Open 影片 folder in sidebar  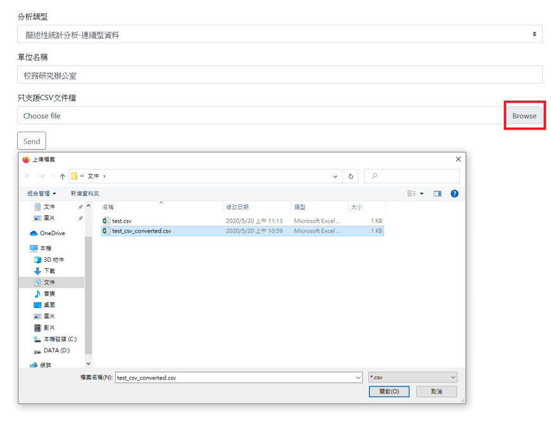point(45,328)
